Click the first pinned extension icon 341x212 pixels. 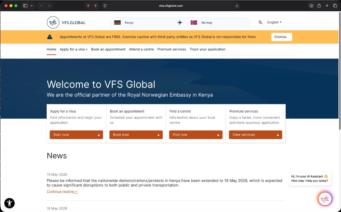(88, 6)
